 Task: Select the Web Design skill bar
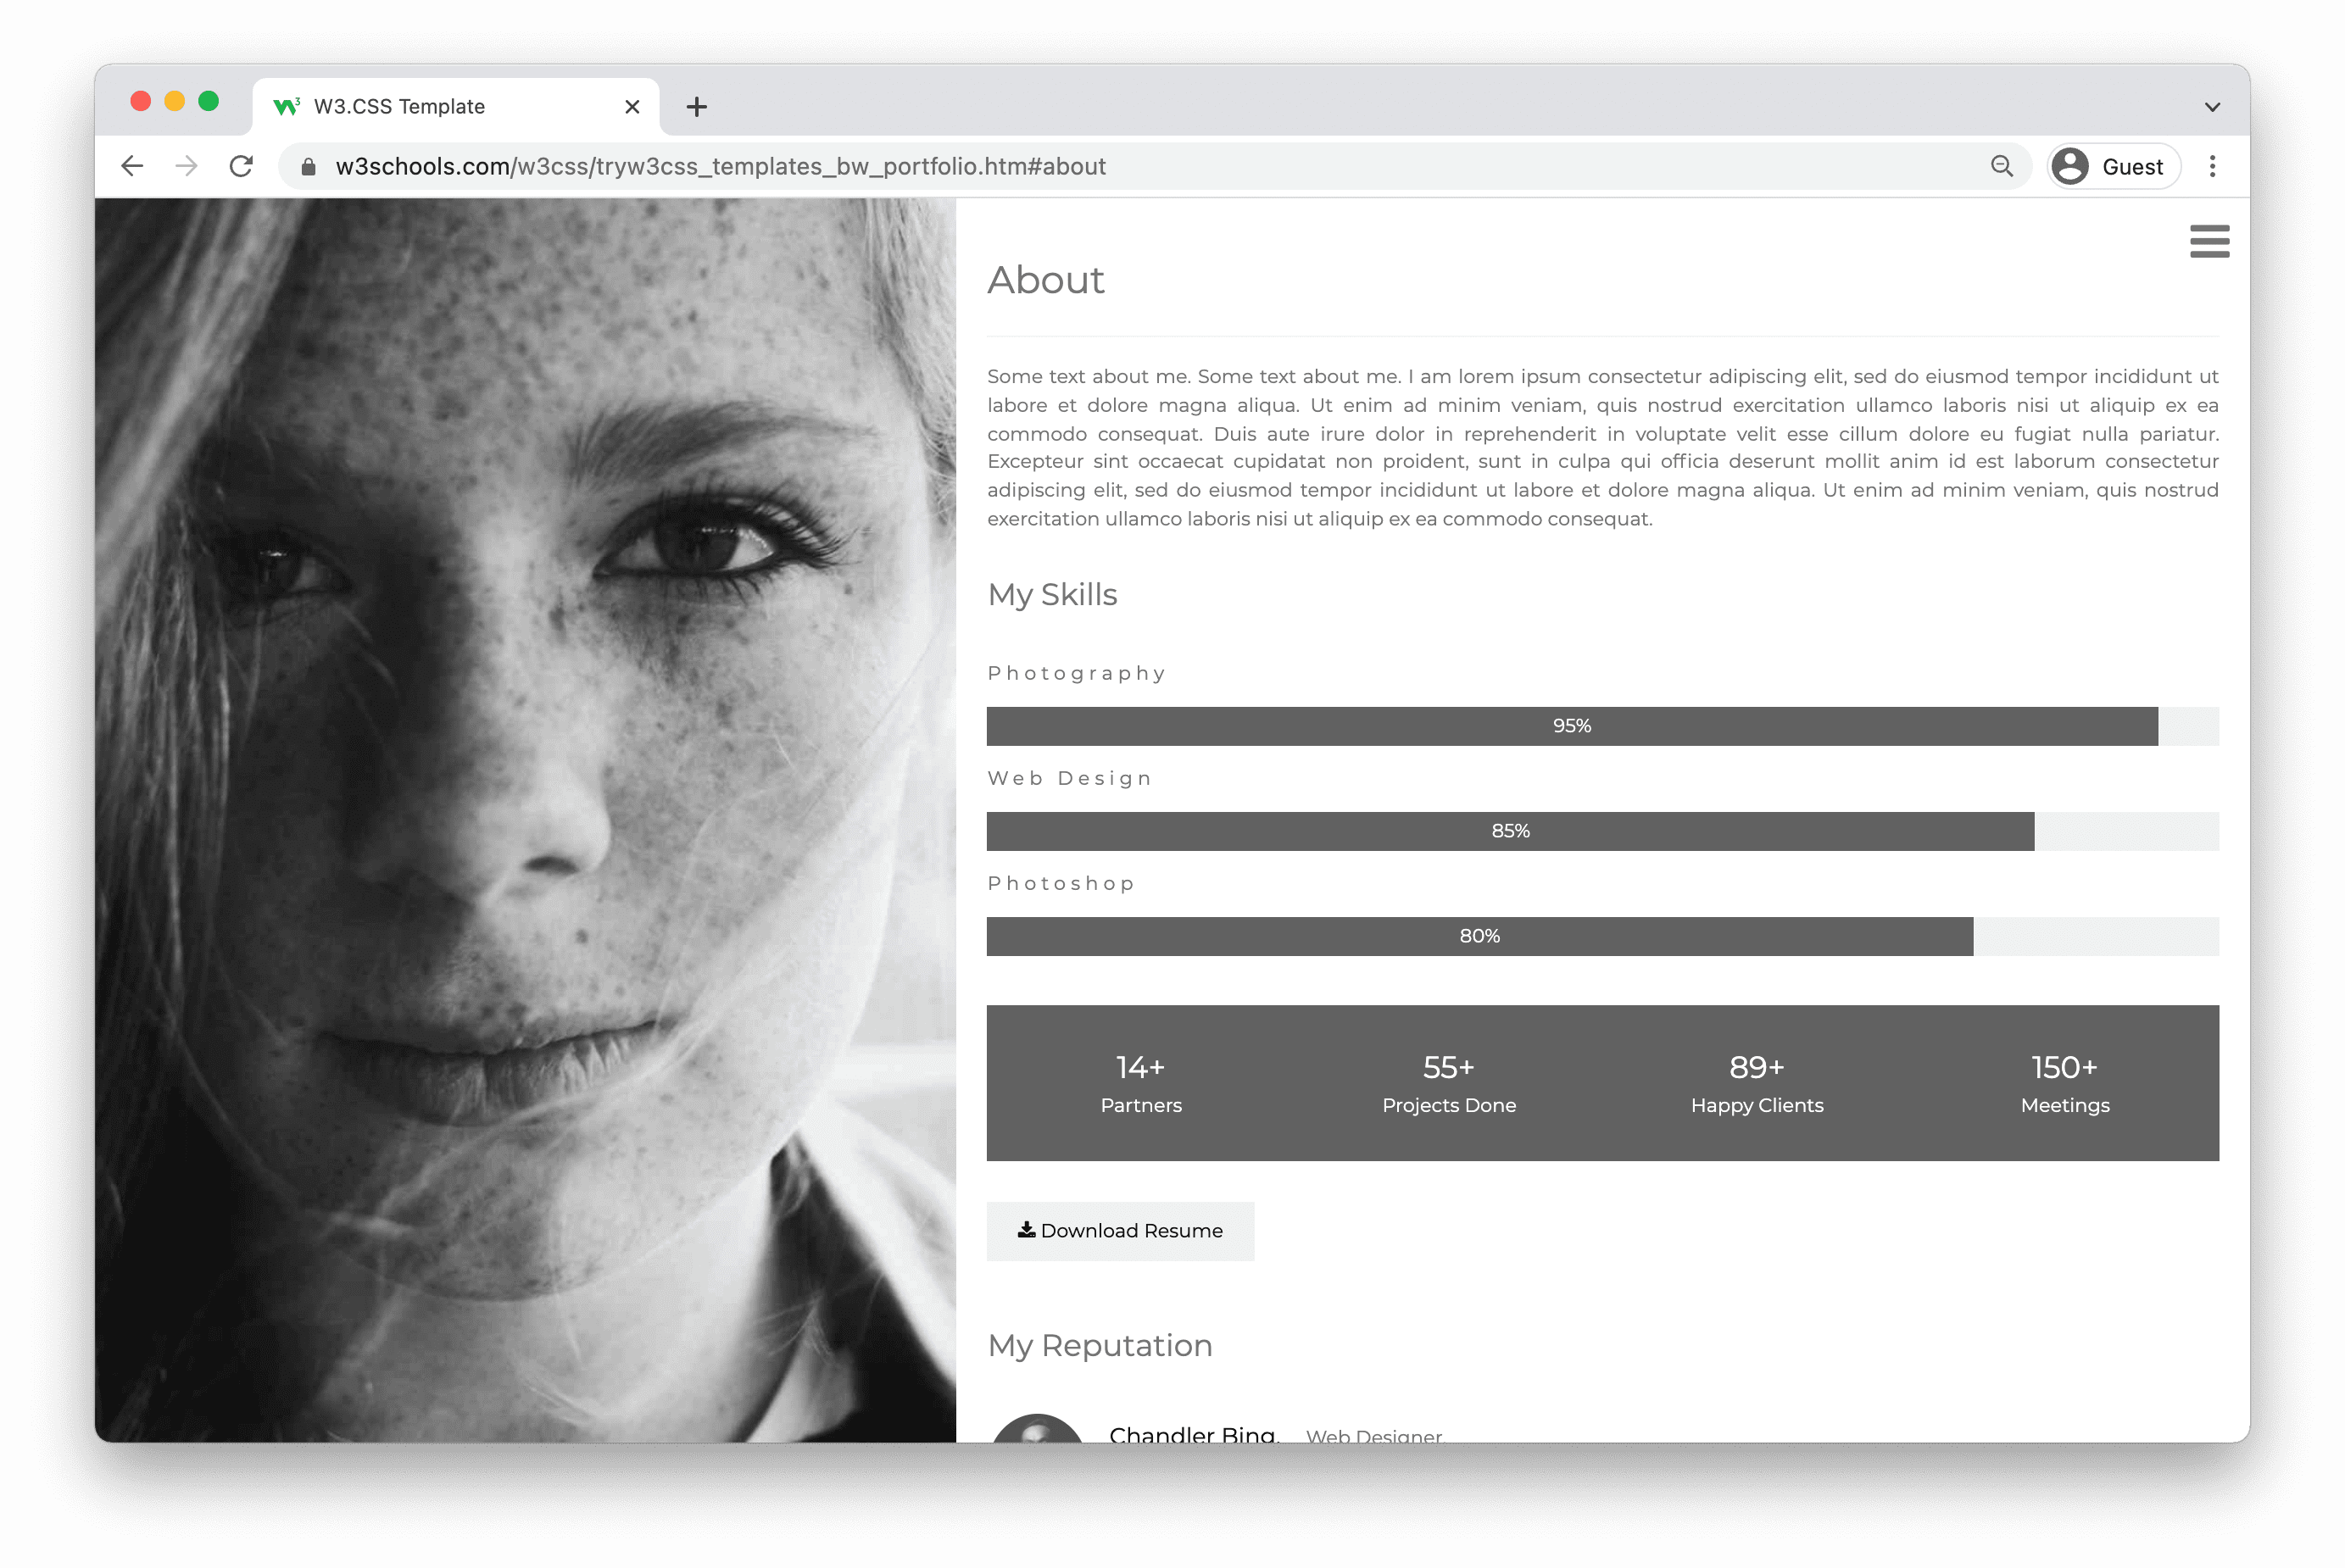[1508, 830]
